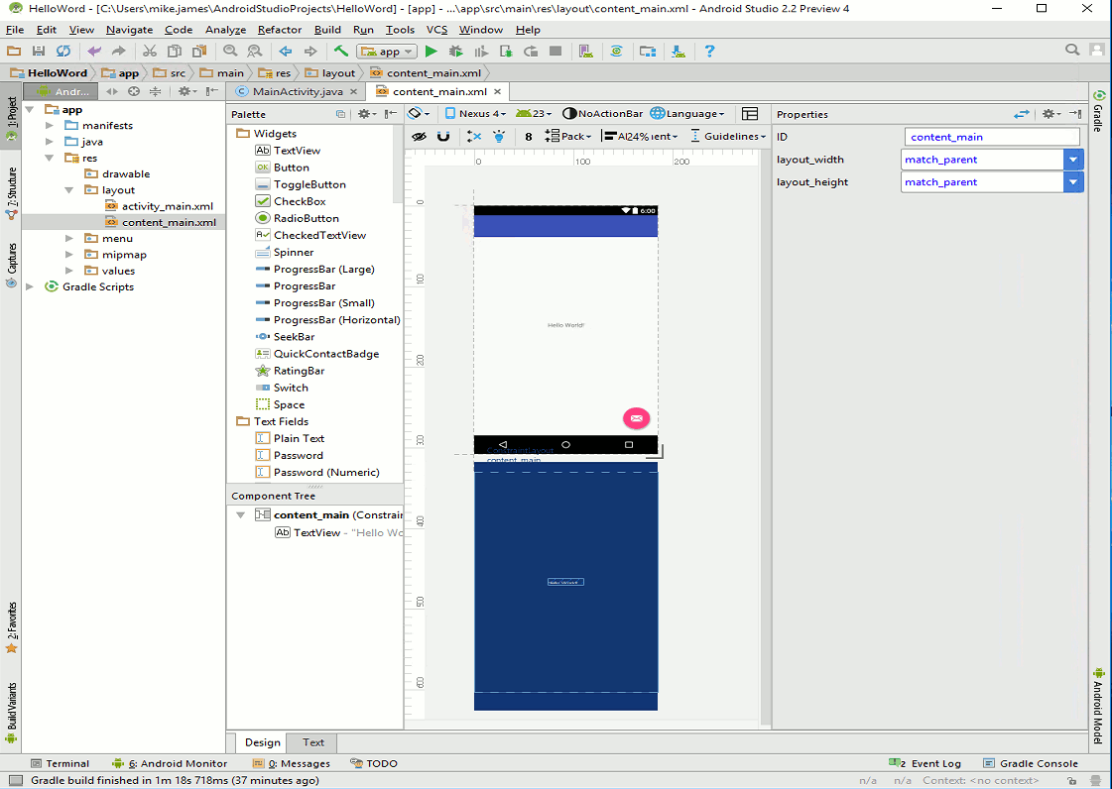The width and height of the screenshot is (1112, 789).
Task: Switch to MainActivity.java tab
Action: tap(298, 91)
